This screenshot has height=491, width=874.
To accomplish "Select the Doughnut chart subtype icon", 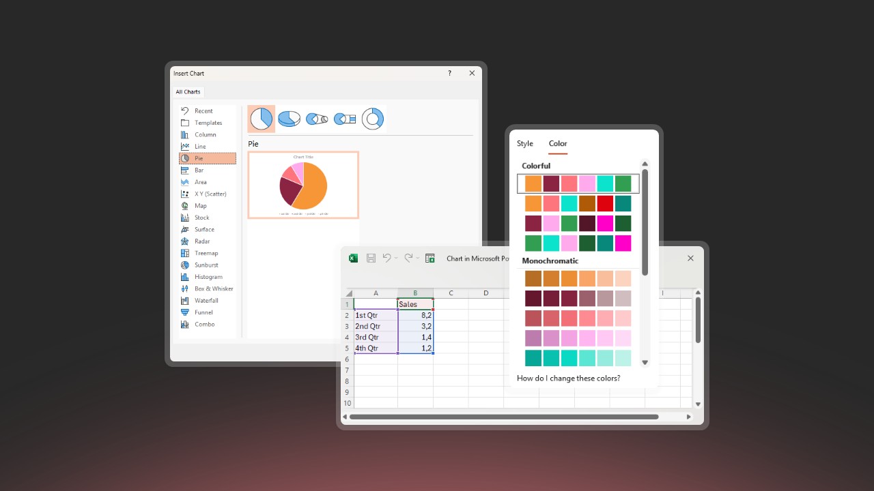I will pos(373,119).
